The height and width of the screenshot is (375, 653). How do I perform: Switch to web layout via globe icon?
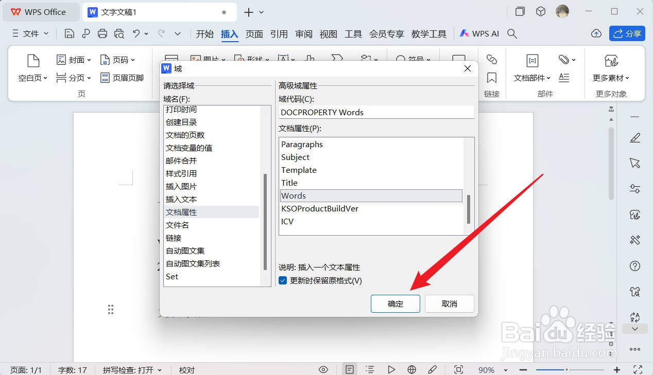(x=411, y=369)
